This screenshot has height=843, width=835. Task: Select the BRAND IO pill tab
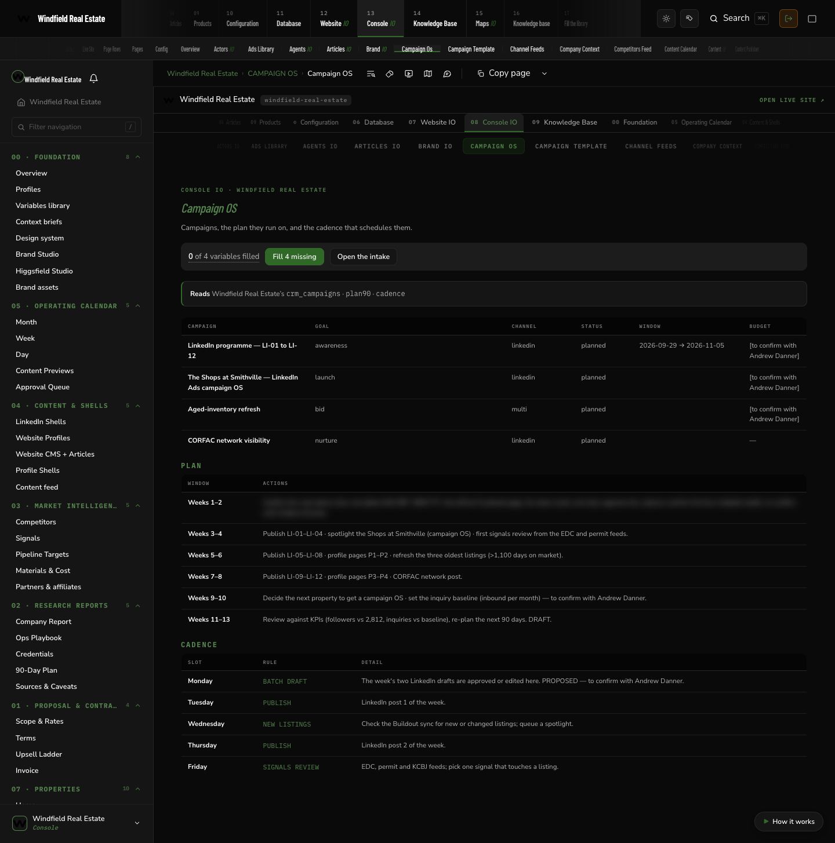435,146
